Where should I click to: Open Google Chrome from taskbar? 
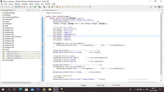(x=44, y=89)
